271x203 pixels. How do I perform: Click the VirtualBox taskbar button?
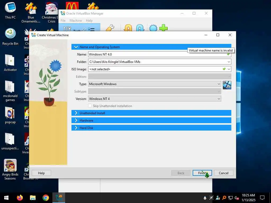click(x=59, y=198)
